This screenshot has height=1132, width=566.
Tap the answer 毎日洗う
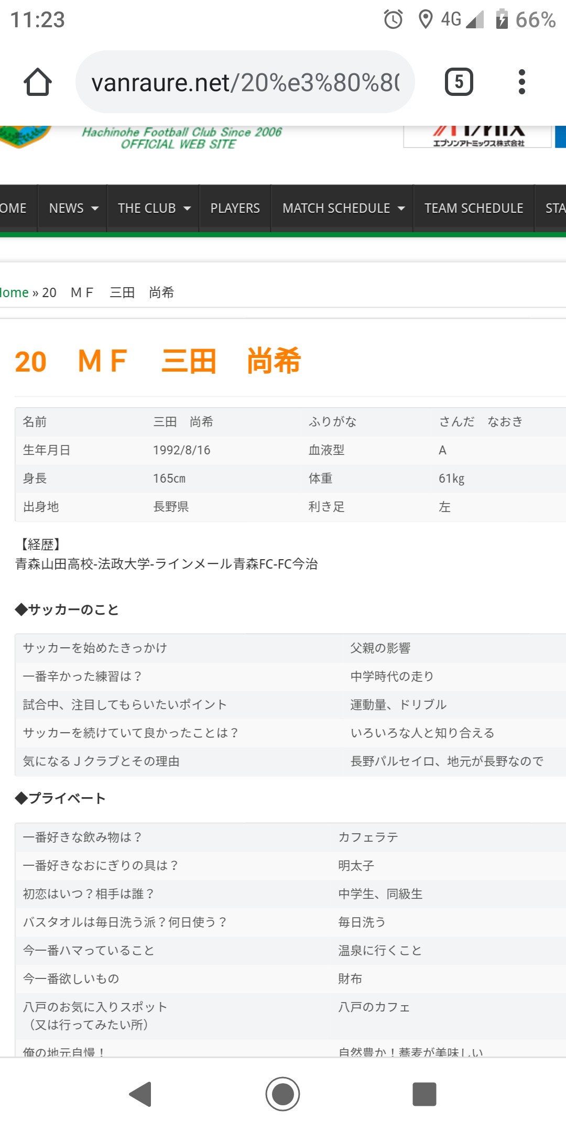point(362,922)
